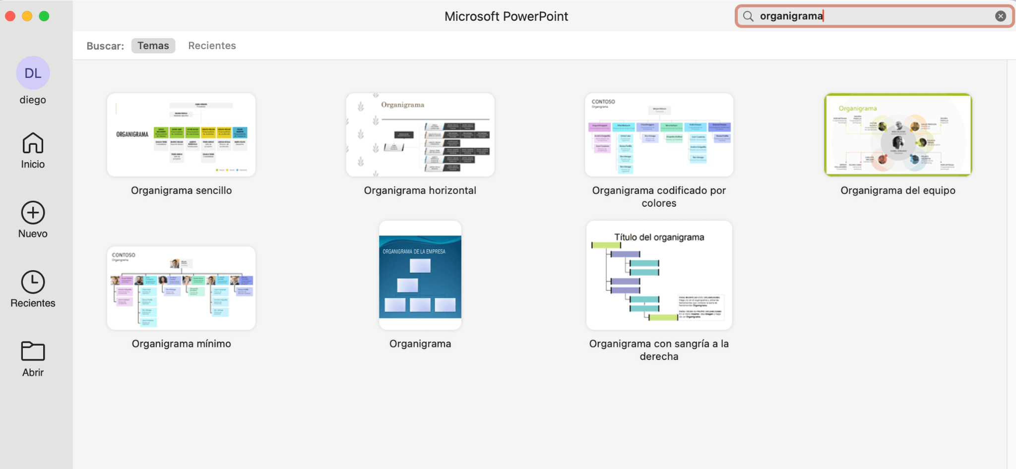Select Organigrama sencillo template thumbnail

(181, 135)
